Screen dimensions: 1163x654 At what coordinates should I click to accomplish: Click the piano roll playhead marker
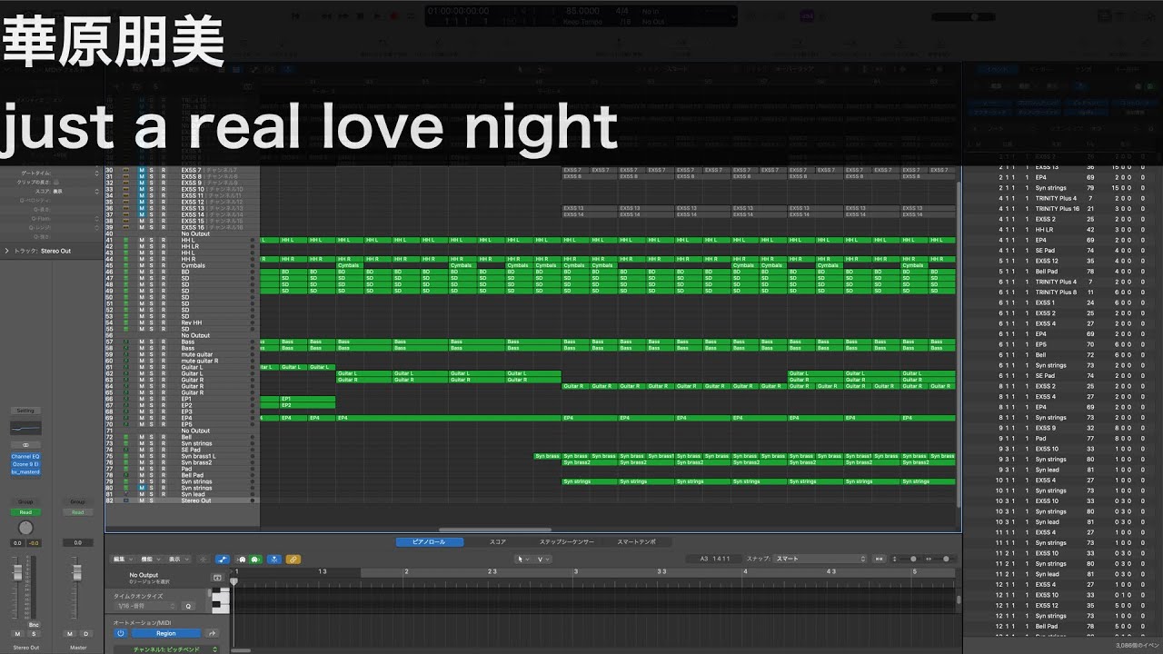(x=234, y=580)
